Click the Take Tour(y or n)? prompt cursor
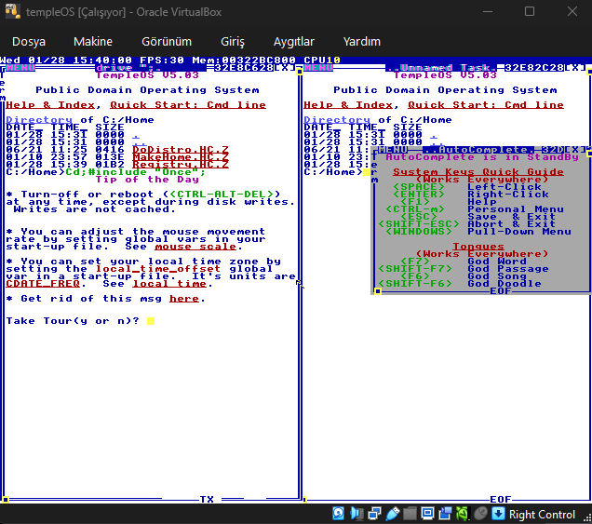Viewport: 592px width, 524px height. point(151,321)
